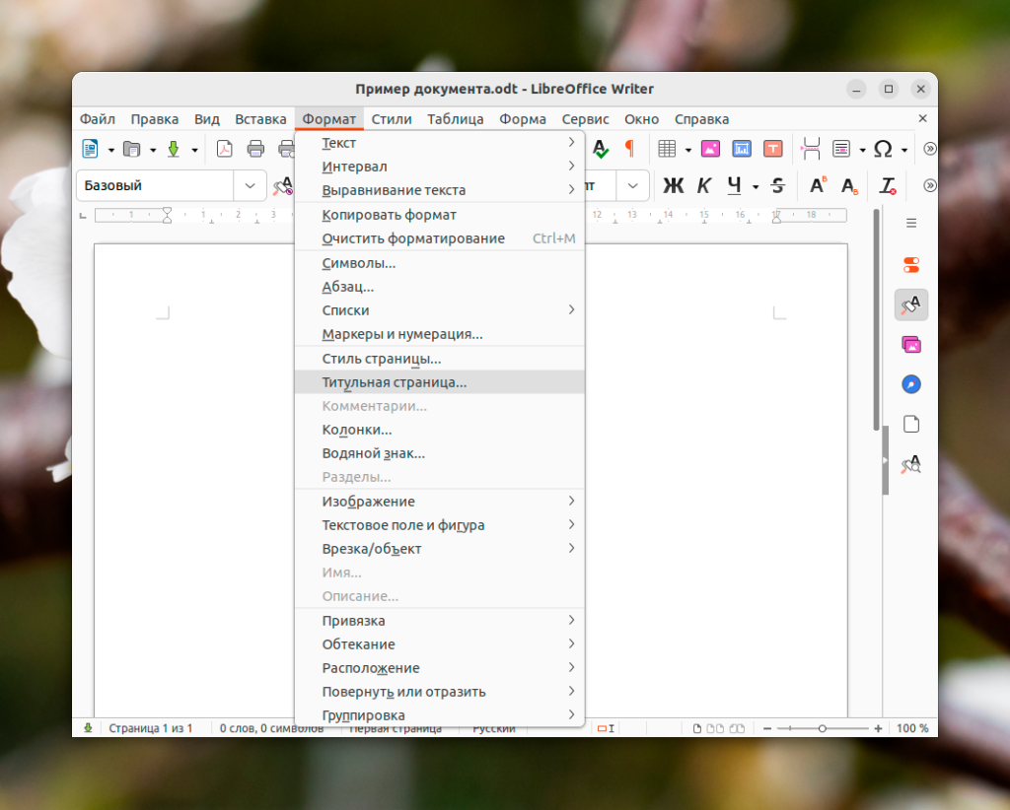
Task: Insert a text box from the toolbar
Action: 773,149
